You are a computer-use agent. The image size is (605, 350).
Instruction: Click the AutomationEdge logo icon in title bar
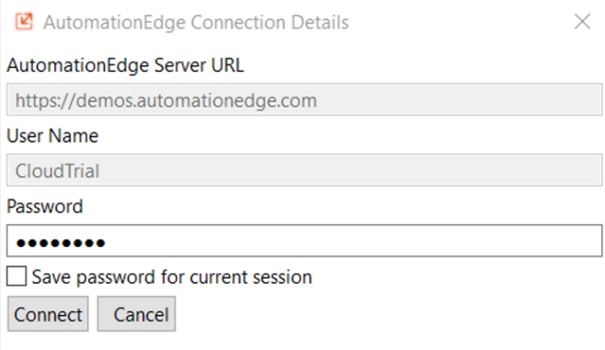click(x=24, y=21)
